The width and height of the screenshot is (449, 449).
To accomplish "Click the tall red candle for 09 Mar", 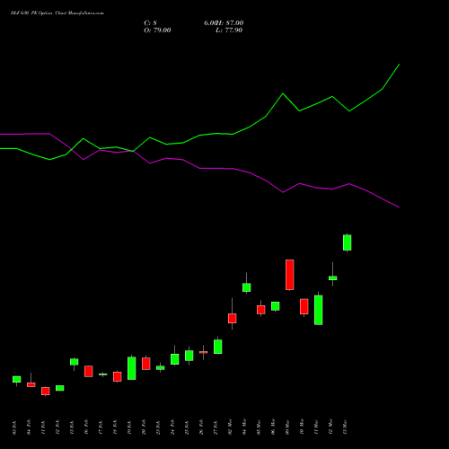I will 290,275.
